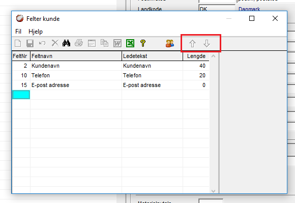Click the FeltNr column header
Viewport: 295px width, 203px height.
tap(21, 56)
